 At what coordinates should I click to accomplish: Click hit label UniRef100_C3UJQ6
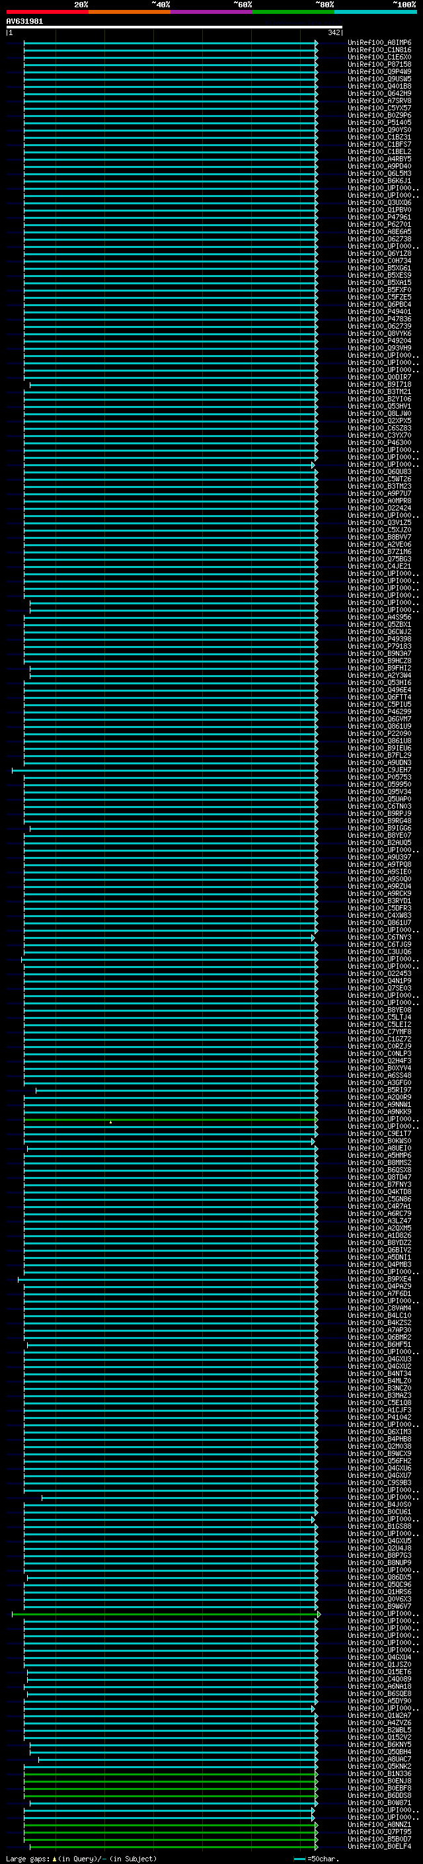[379, 952]
